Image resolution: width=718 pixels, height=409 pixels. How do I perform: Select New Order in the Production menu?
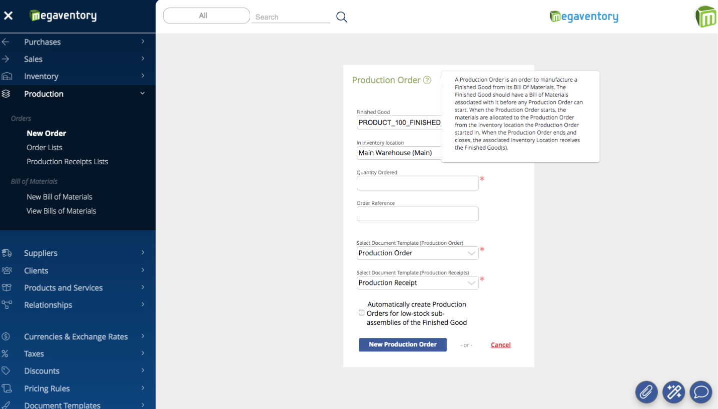(x=47, y=133)
